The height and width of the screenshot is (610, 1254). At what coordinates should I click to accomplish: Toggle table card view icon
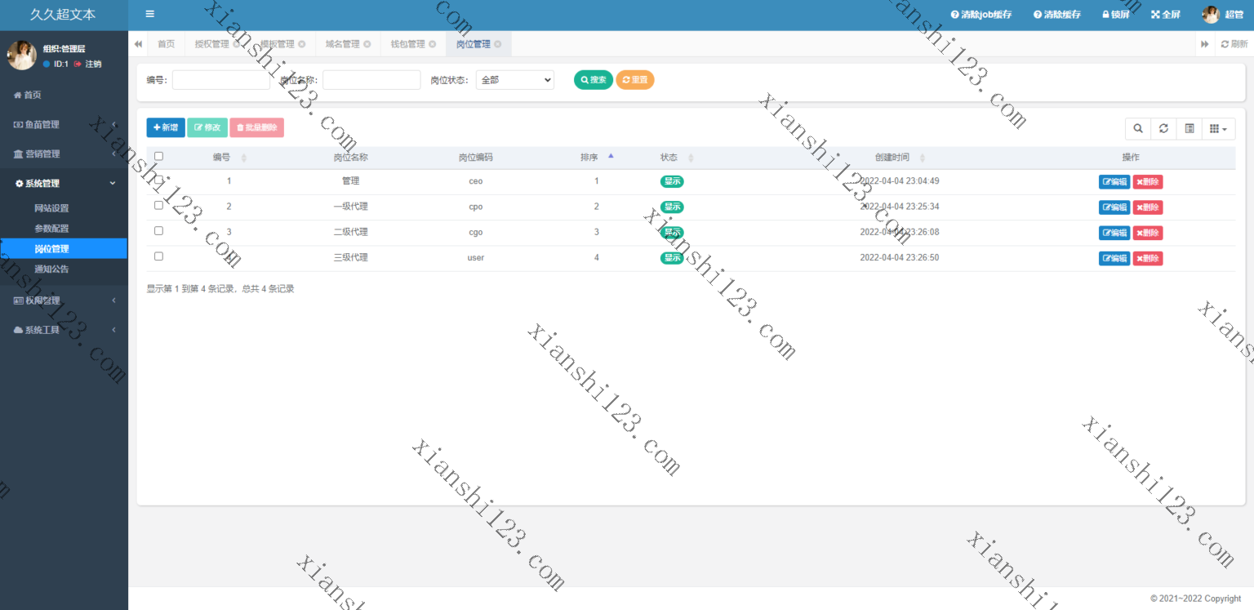point(1190,128)
